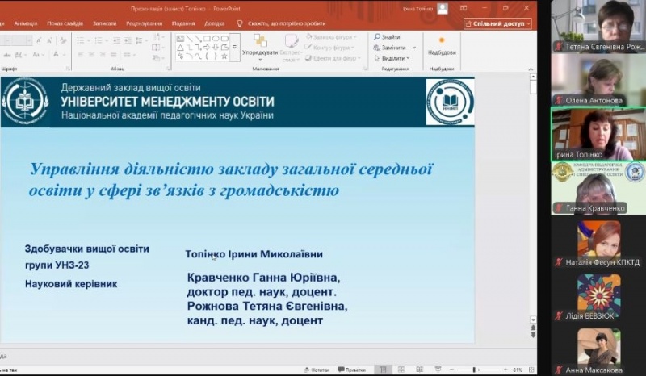This screenshot has height=376, width=646.
Task: Click the Спільний доступ share button
Action: (497, 23)
